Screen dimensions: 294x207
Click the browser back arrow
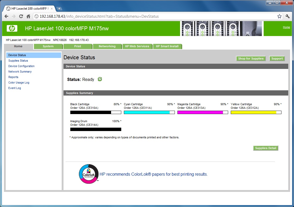pyautogui.click(x=6, y=16)
